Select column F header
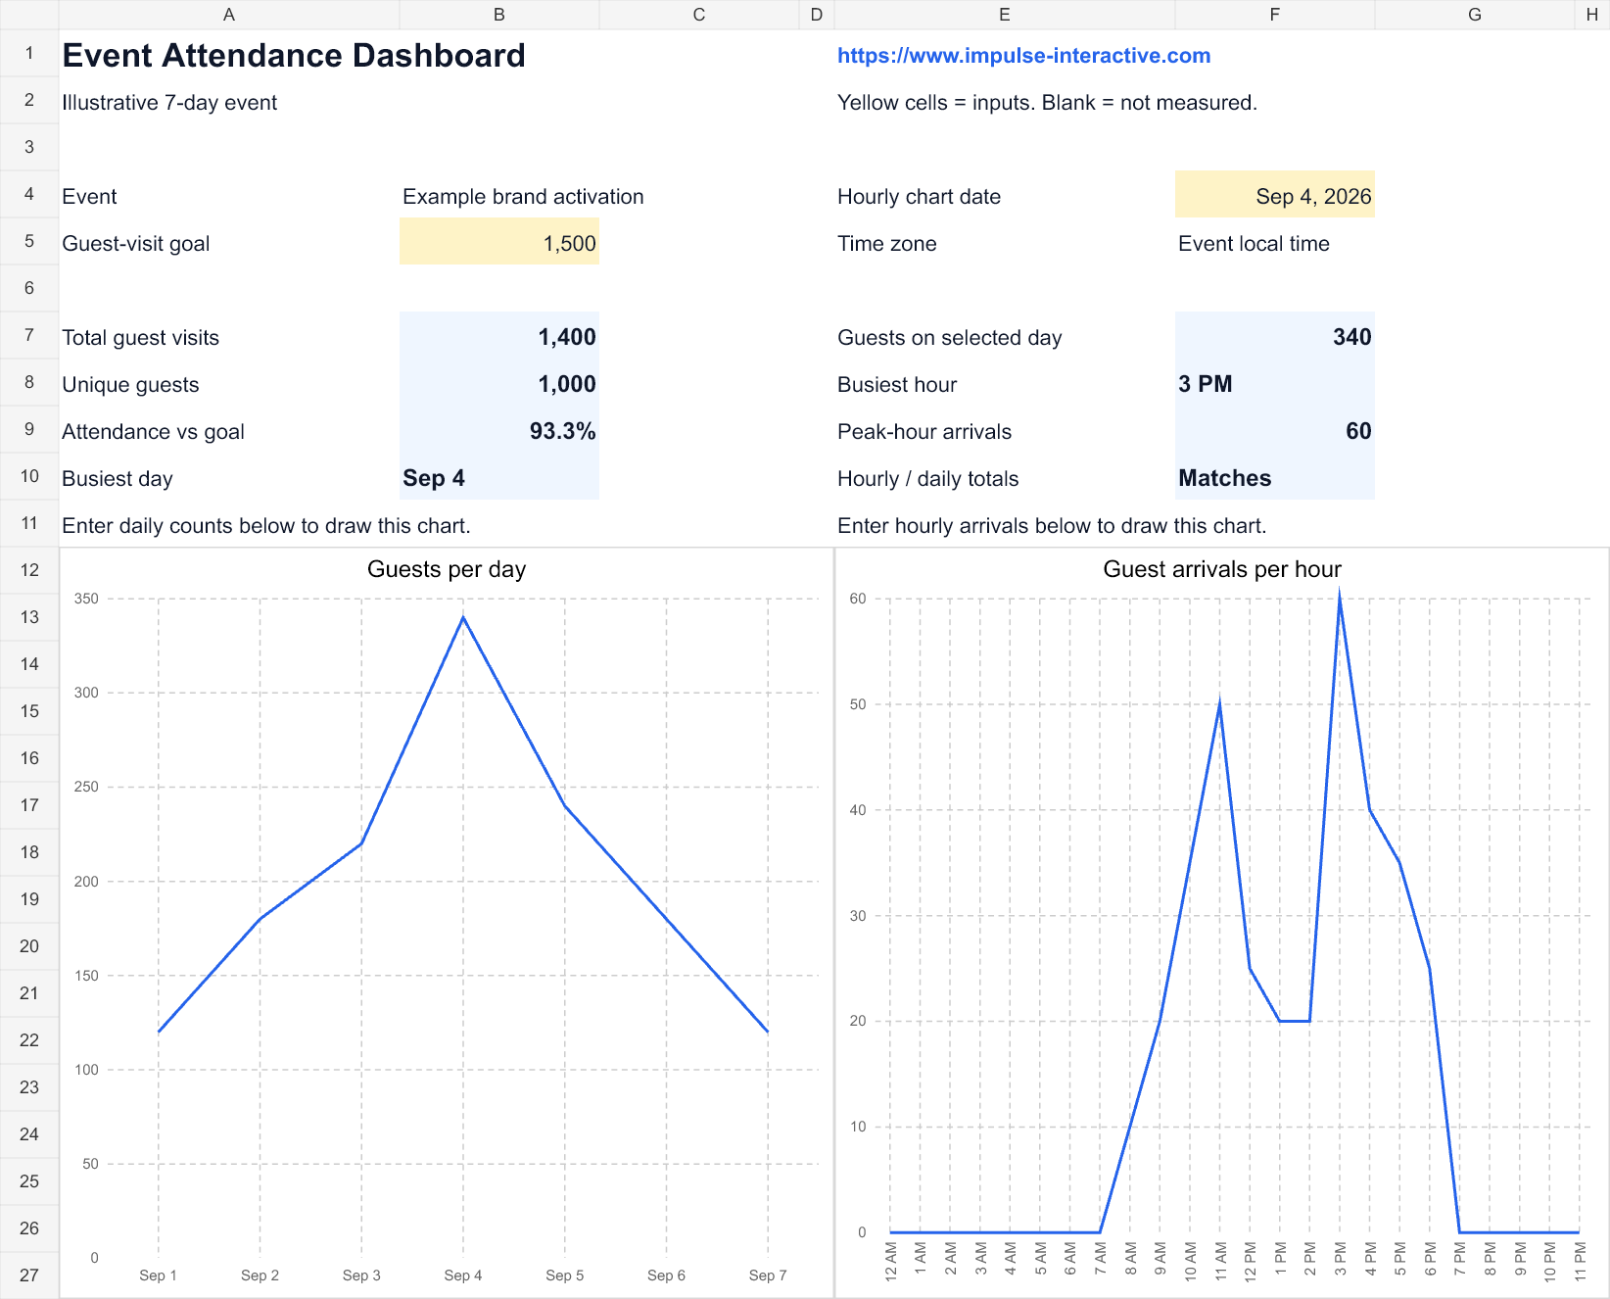1610x1299 pixels. pyautogui.click(x=1275, y=15)
